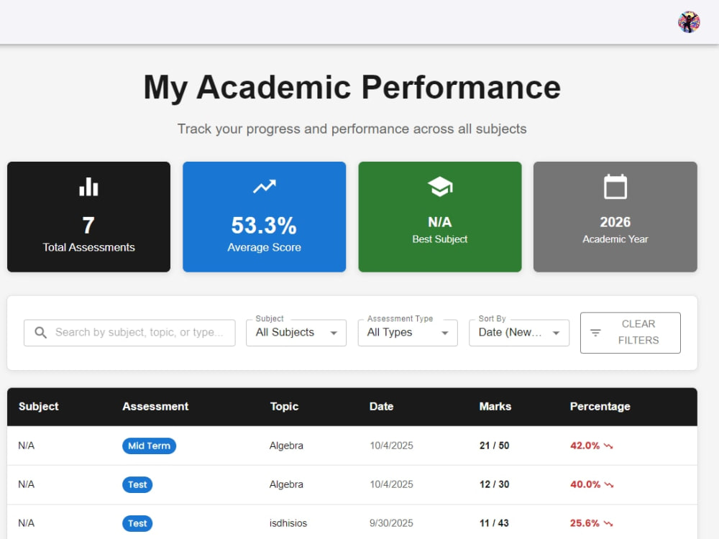This screenshot has height=539, width=719.
Task: Click the trending-down icon beside 25.6%
Action: (x=608, y=523)
